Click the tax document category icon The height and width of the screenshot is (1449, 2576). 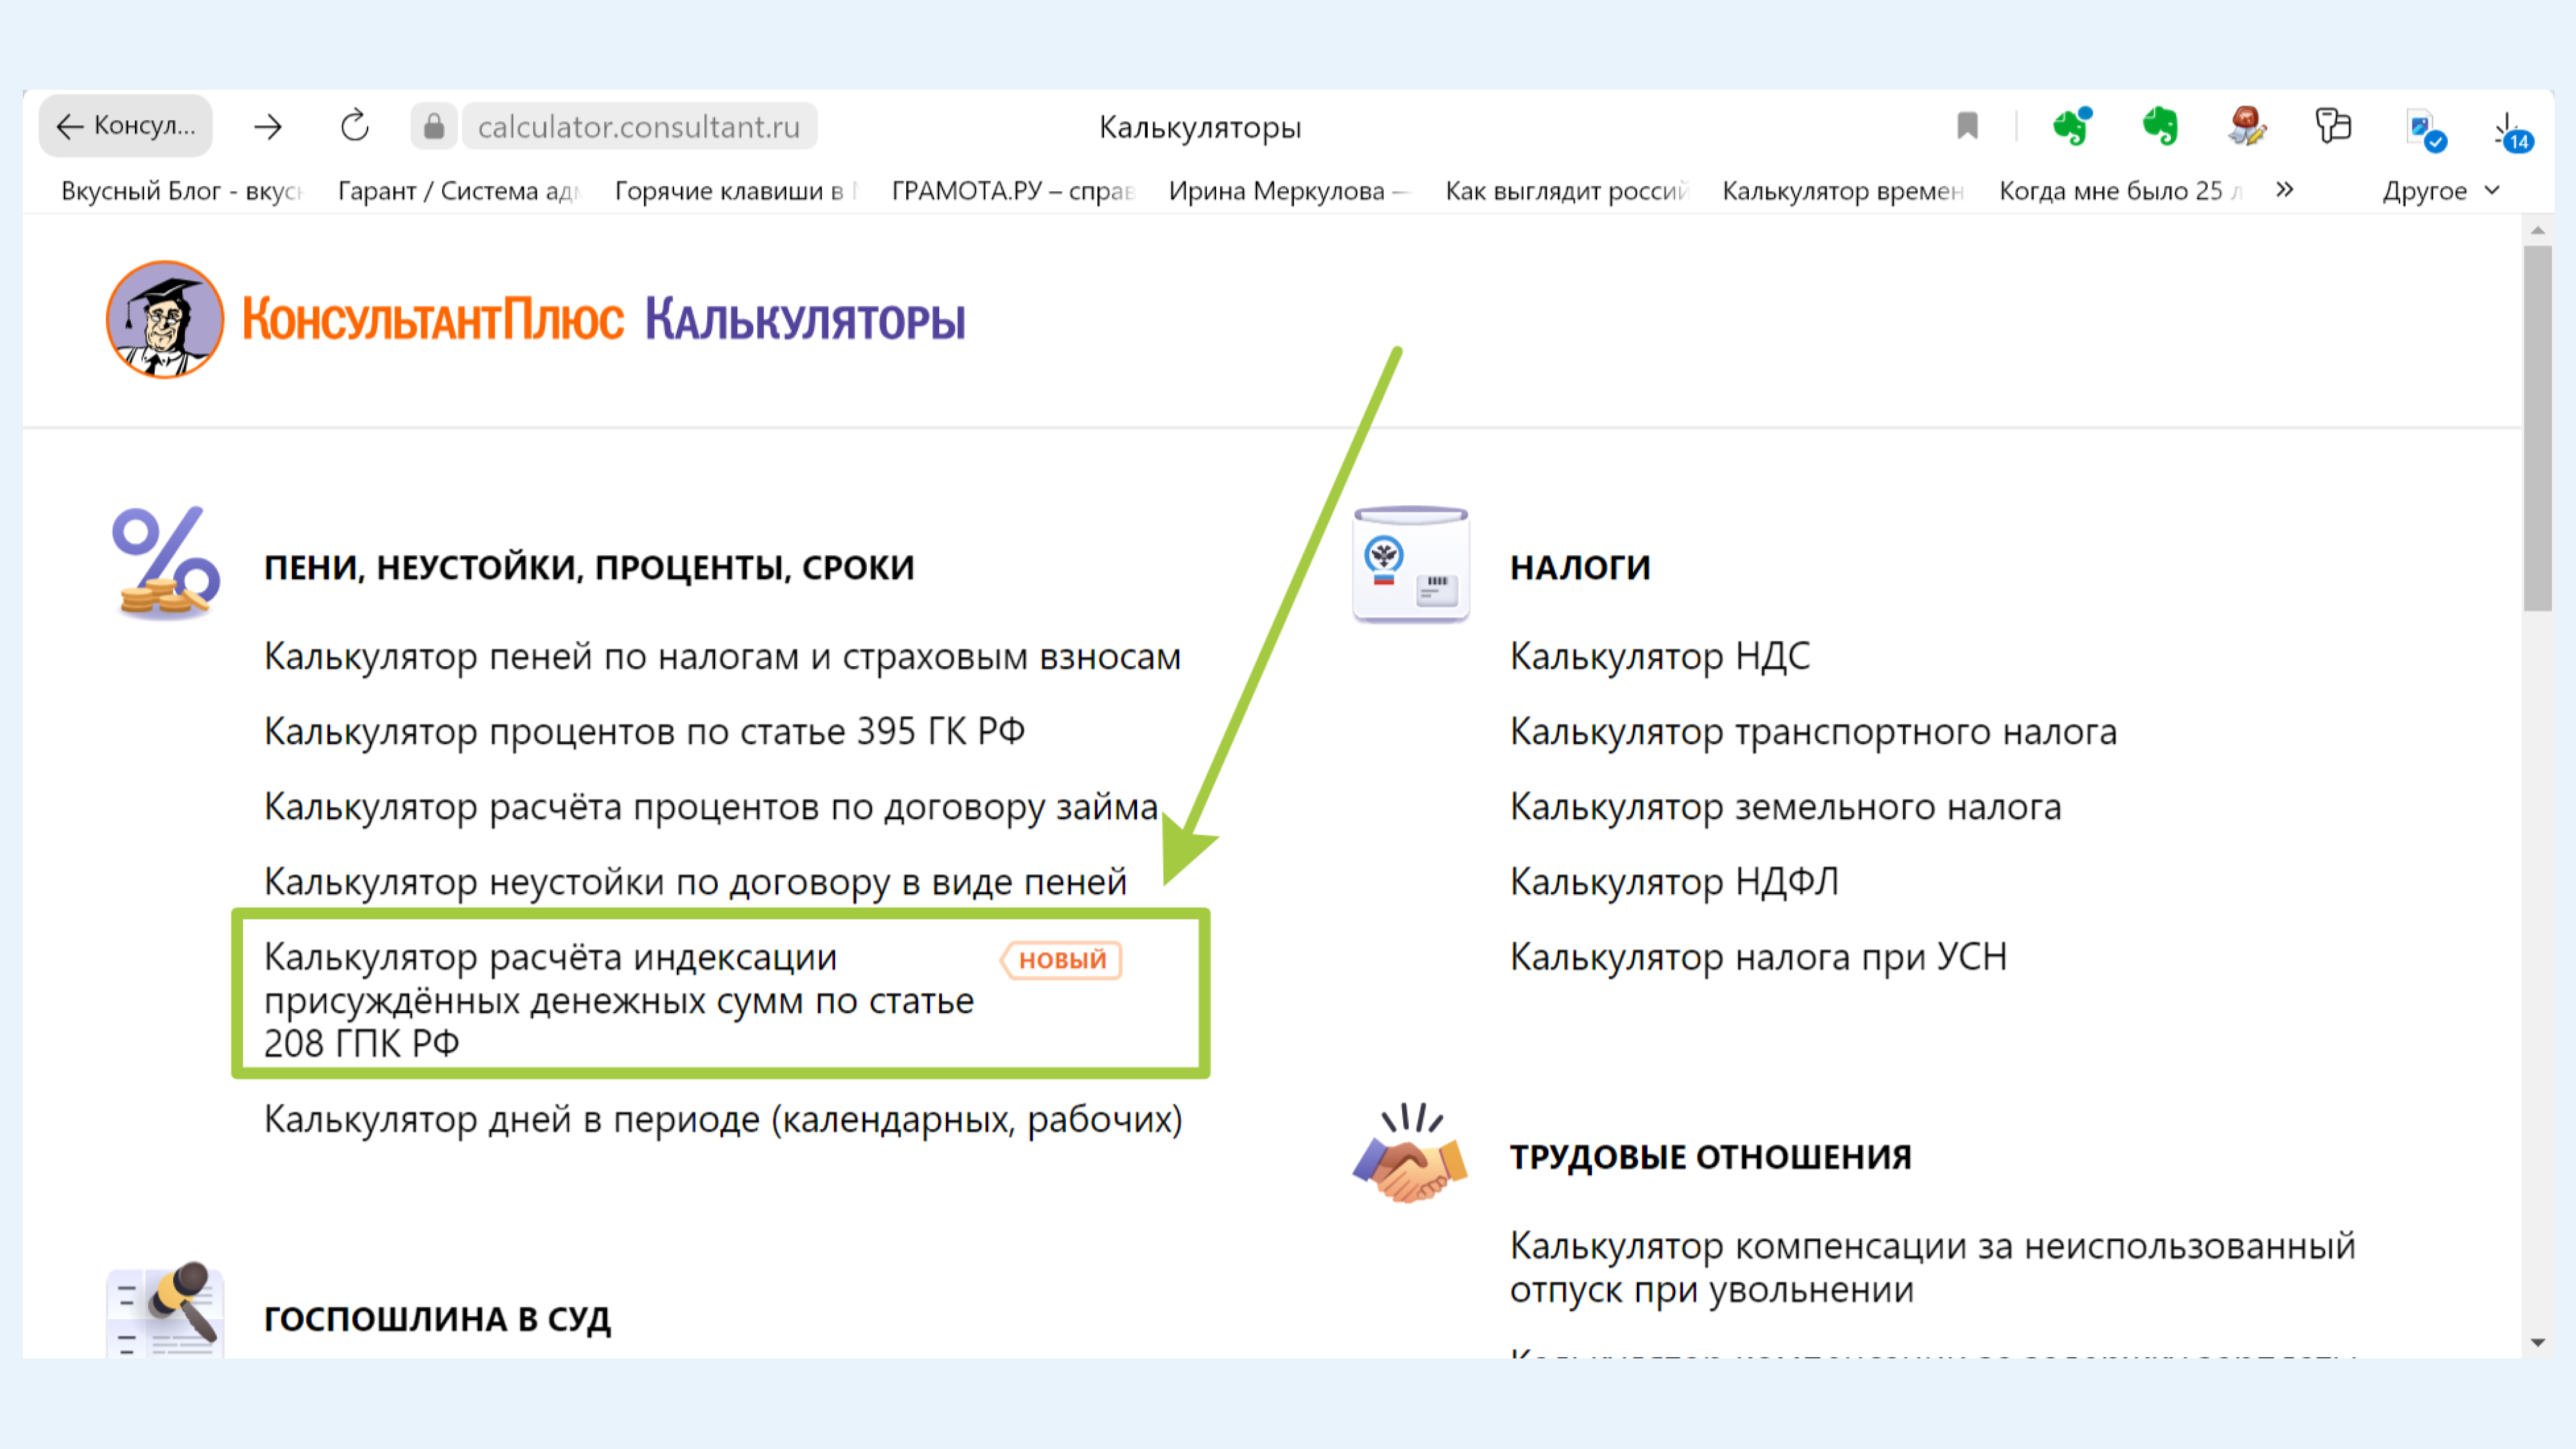click(x=1410, y=565)
